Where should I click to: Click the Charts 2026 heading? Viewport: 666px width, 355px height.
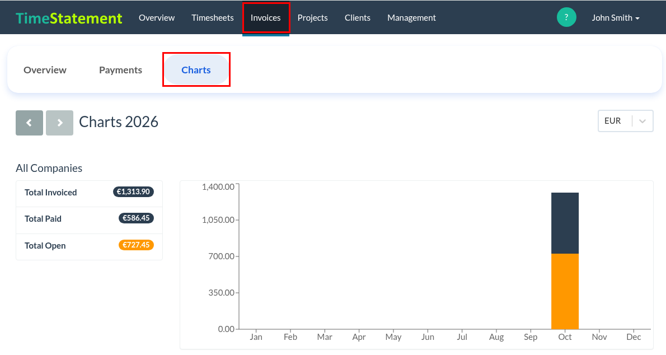click(119, 122)
